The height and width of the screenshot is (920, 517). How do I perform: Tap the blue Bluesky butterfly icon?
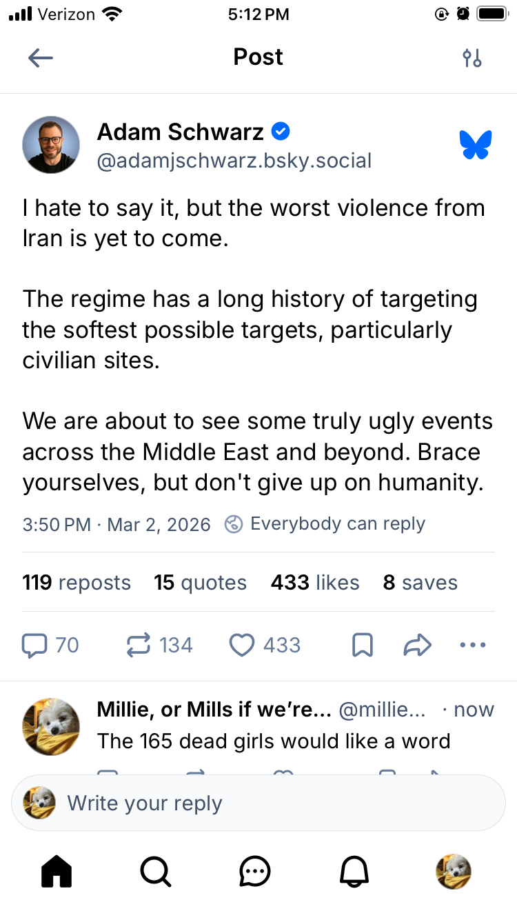[x=476, y=145]
